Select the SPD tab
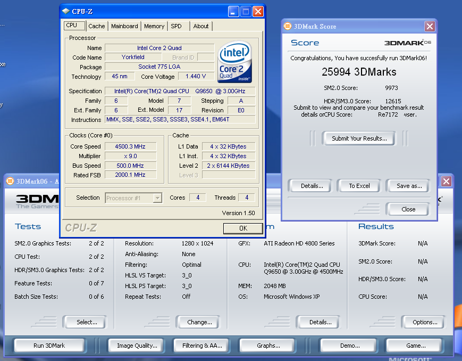462x361 pixels. 179,26
